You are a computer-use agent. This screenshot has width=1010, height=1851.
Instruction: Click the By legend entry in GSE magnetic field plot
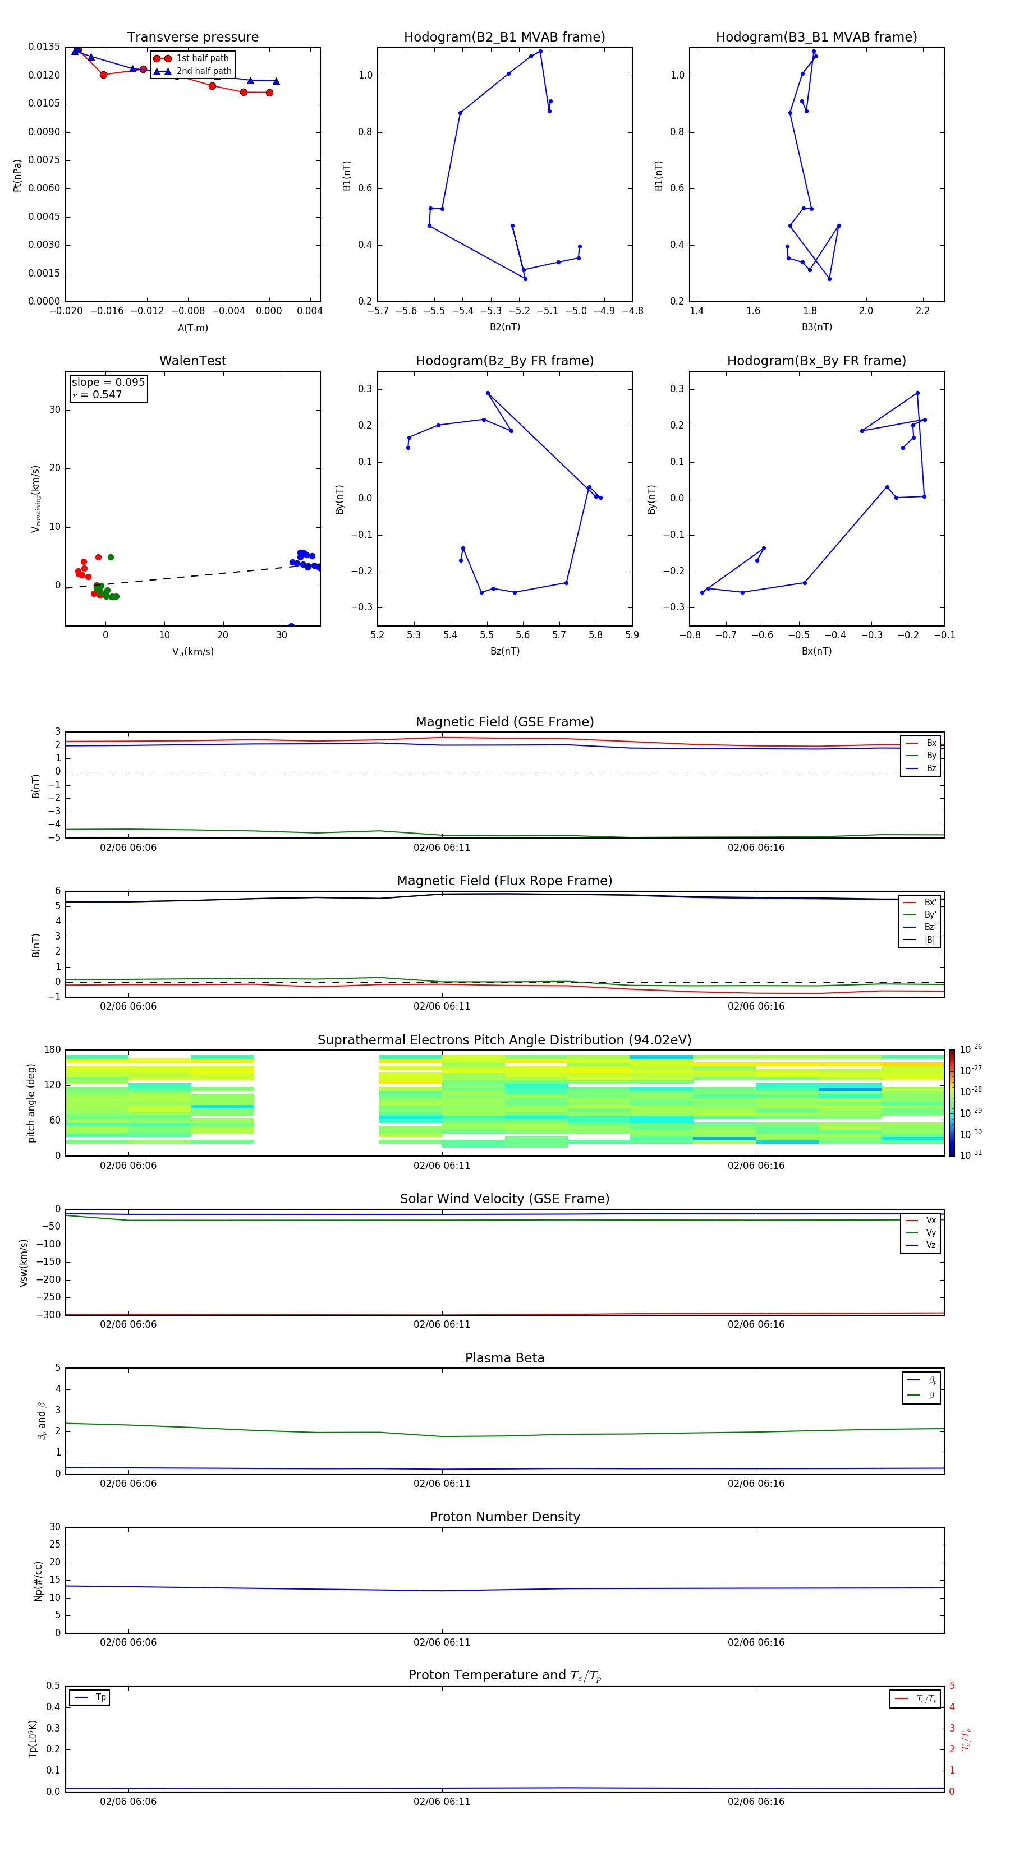921,755
